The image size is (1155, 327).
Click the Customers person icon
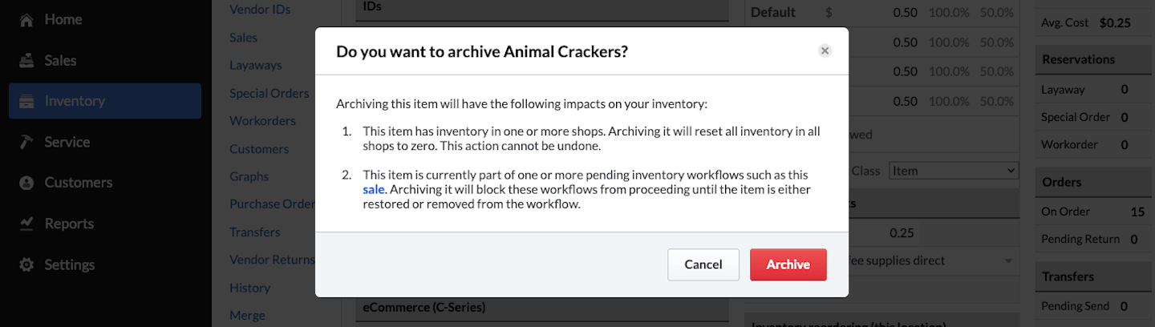(26, 183)
